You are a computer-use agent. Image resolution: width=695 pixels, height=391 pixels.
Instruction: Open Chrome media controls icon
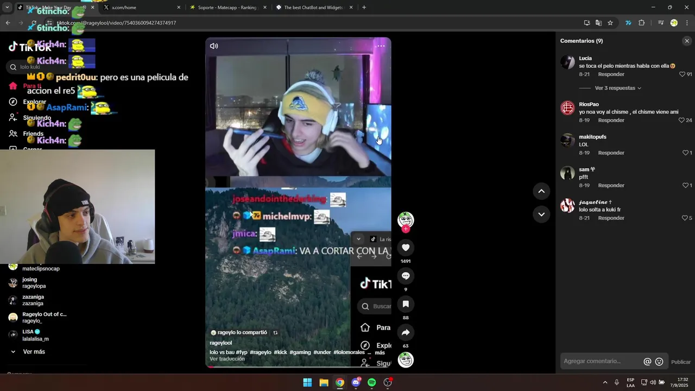click(661, 23)
